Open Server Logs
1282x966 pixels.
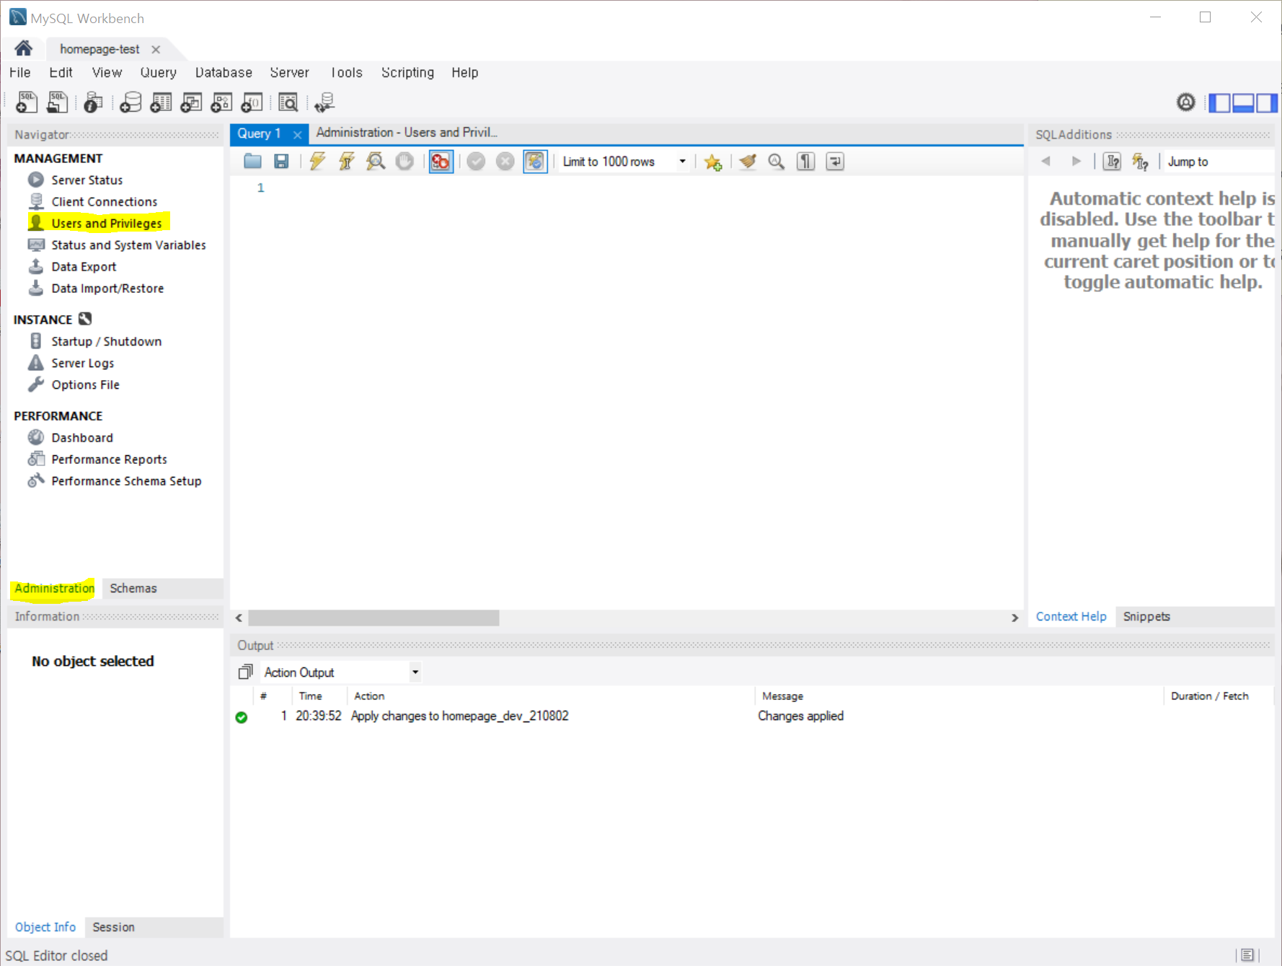tap(82, 363)
